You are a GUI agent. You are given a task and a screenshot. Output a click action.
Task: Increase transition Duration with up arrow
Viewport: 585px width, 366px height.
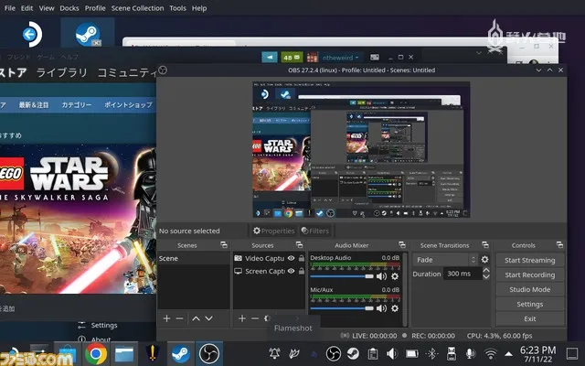click(x=486, y=270)
